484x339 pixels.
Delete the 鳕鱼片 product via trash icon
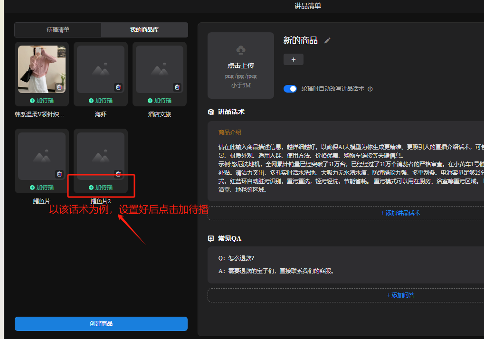coord(59,174)
